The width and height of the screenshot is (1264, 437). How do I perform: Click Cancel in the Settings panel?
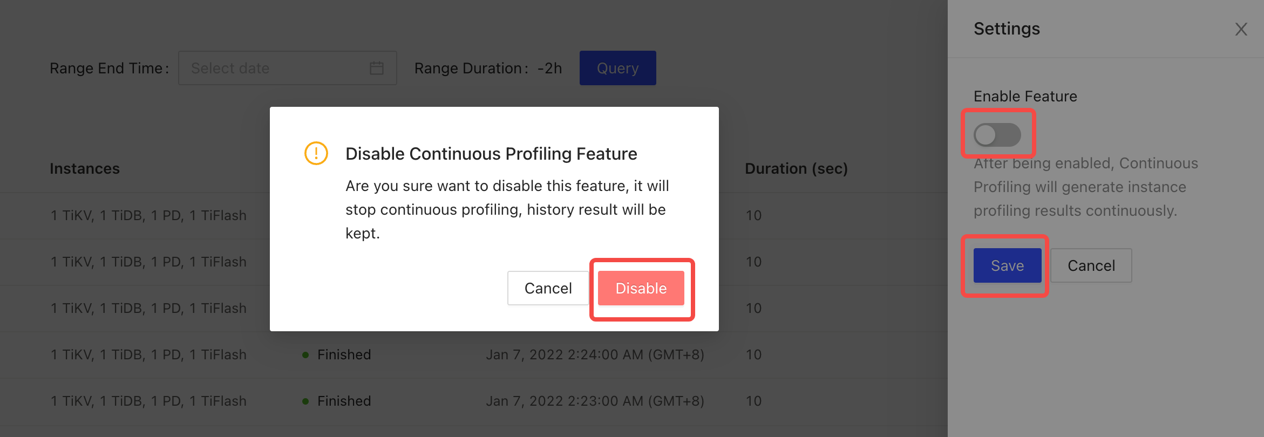tap(1091, 265)
